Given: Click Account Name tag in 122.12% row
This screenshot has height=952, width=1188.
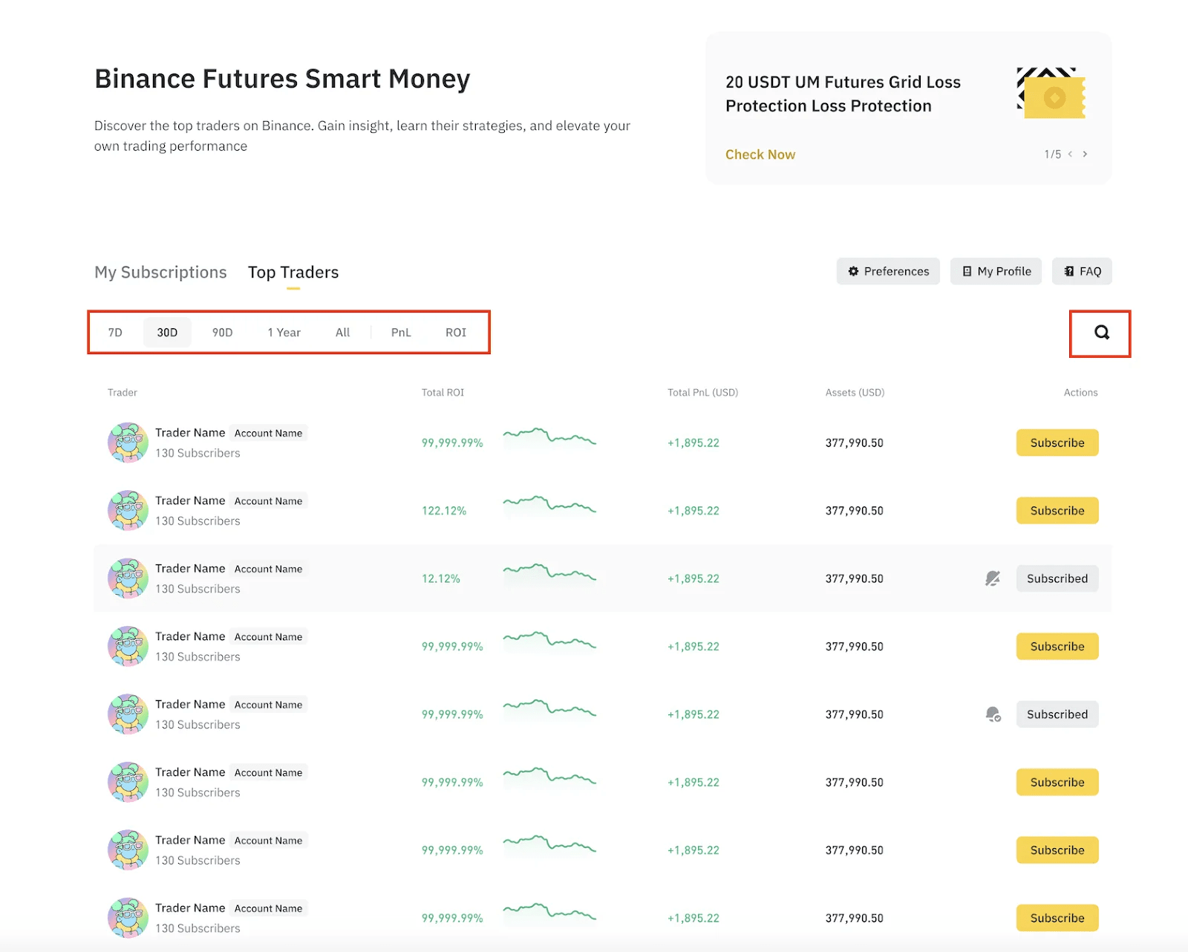Looking at the screenshot, I should (x=268, y=501).
